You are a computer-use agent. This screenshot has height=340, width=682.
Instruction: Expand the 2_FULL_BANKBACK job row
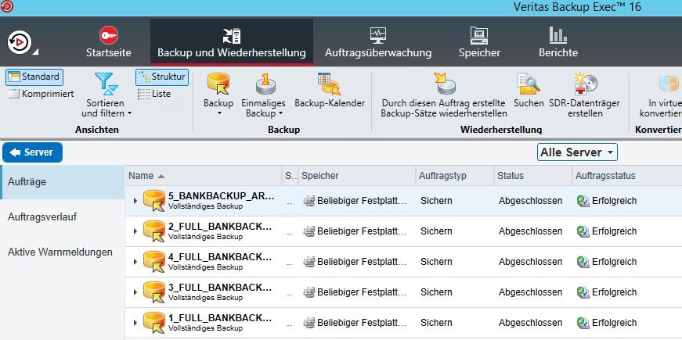tap(135, 231)
